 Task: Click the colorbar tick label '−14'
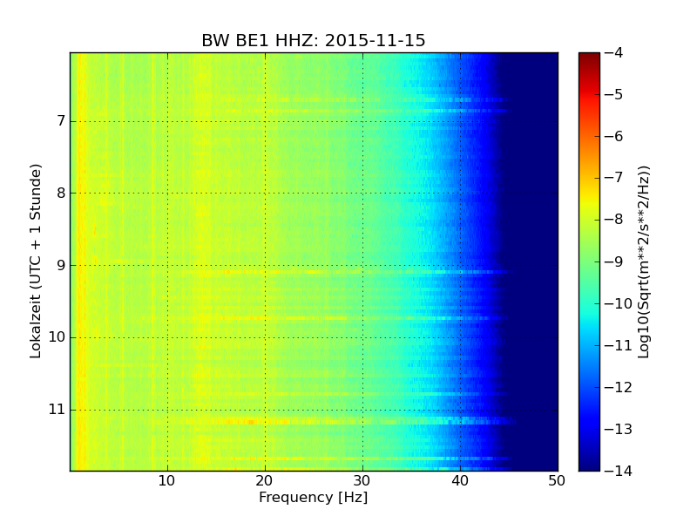[618, 471]
